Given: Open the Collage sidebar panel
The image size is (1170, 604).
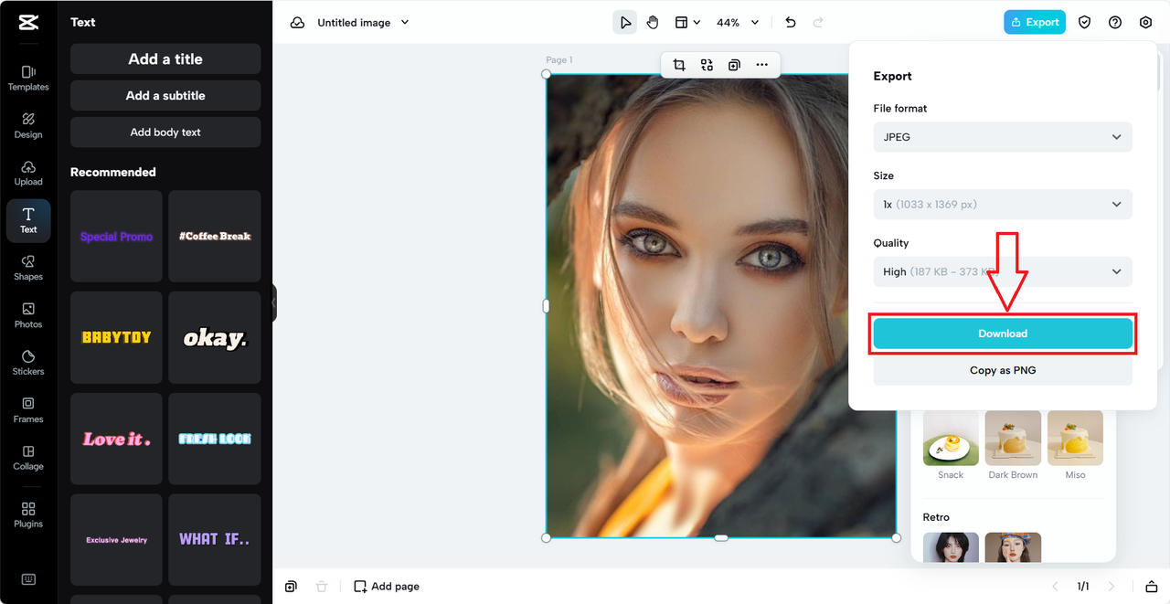Looking at the screenshot, I should [28, 458].
